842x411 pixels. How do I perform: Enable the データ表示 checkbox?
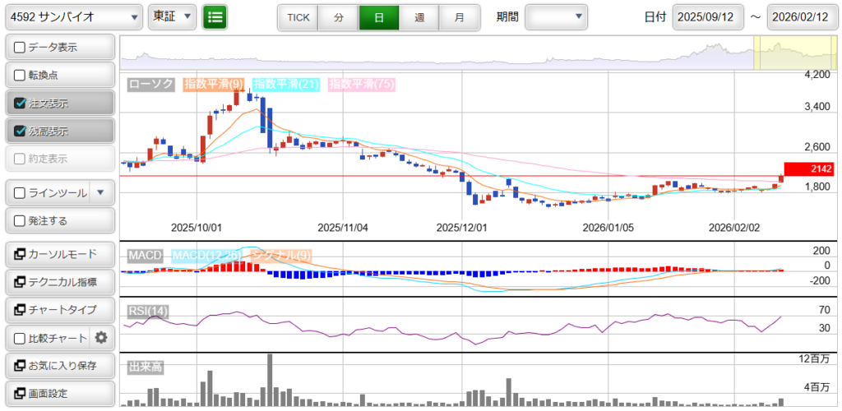21,48
